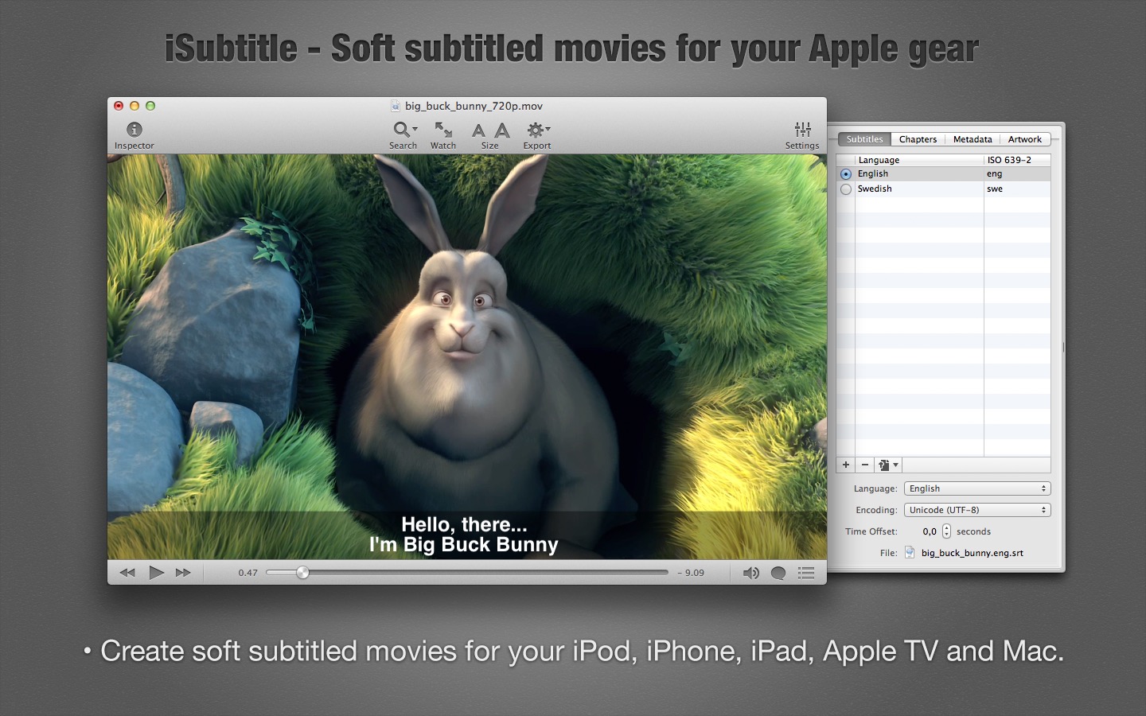Open the Encoding Unicode (UTF-8) dropdown
The image size is (1146, 716).
click(x=977, y=510)
